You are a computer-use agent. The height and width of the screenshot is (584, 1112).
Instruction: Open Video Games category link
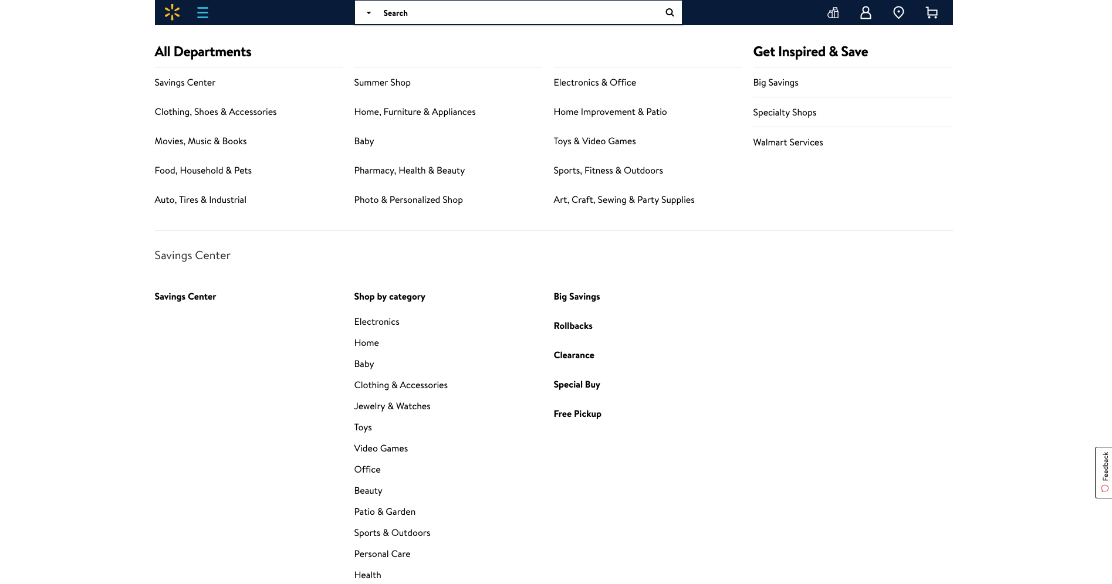381,449
